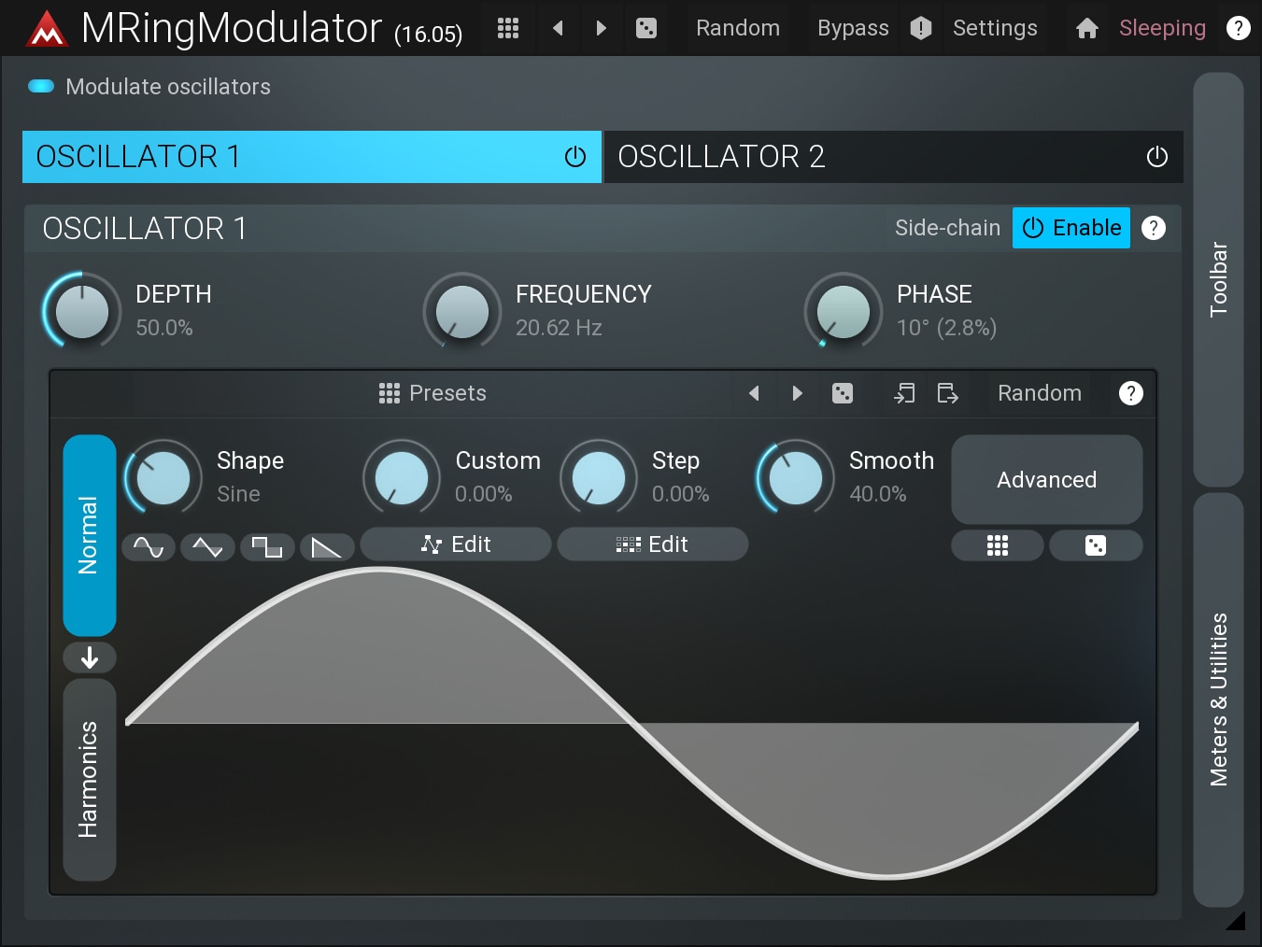Click the top Random button
This screenshot has height=947, width=1262.
738,28
